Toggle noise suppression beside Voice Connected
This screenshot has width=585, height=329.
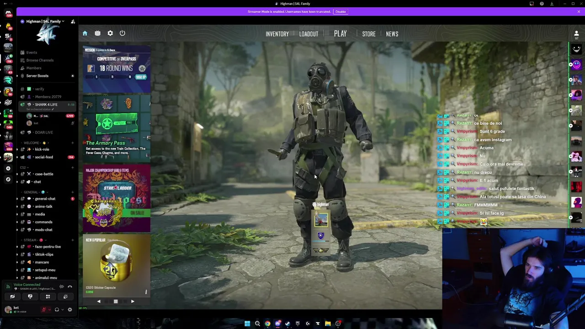click(x=61, y=287)
